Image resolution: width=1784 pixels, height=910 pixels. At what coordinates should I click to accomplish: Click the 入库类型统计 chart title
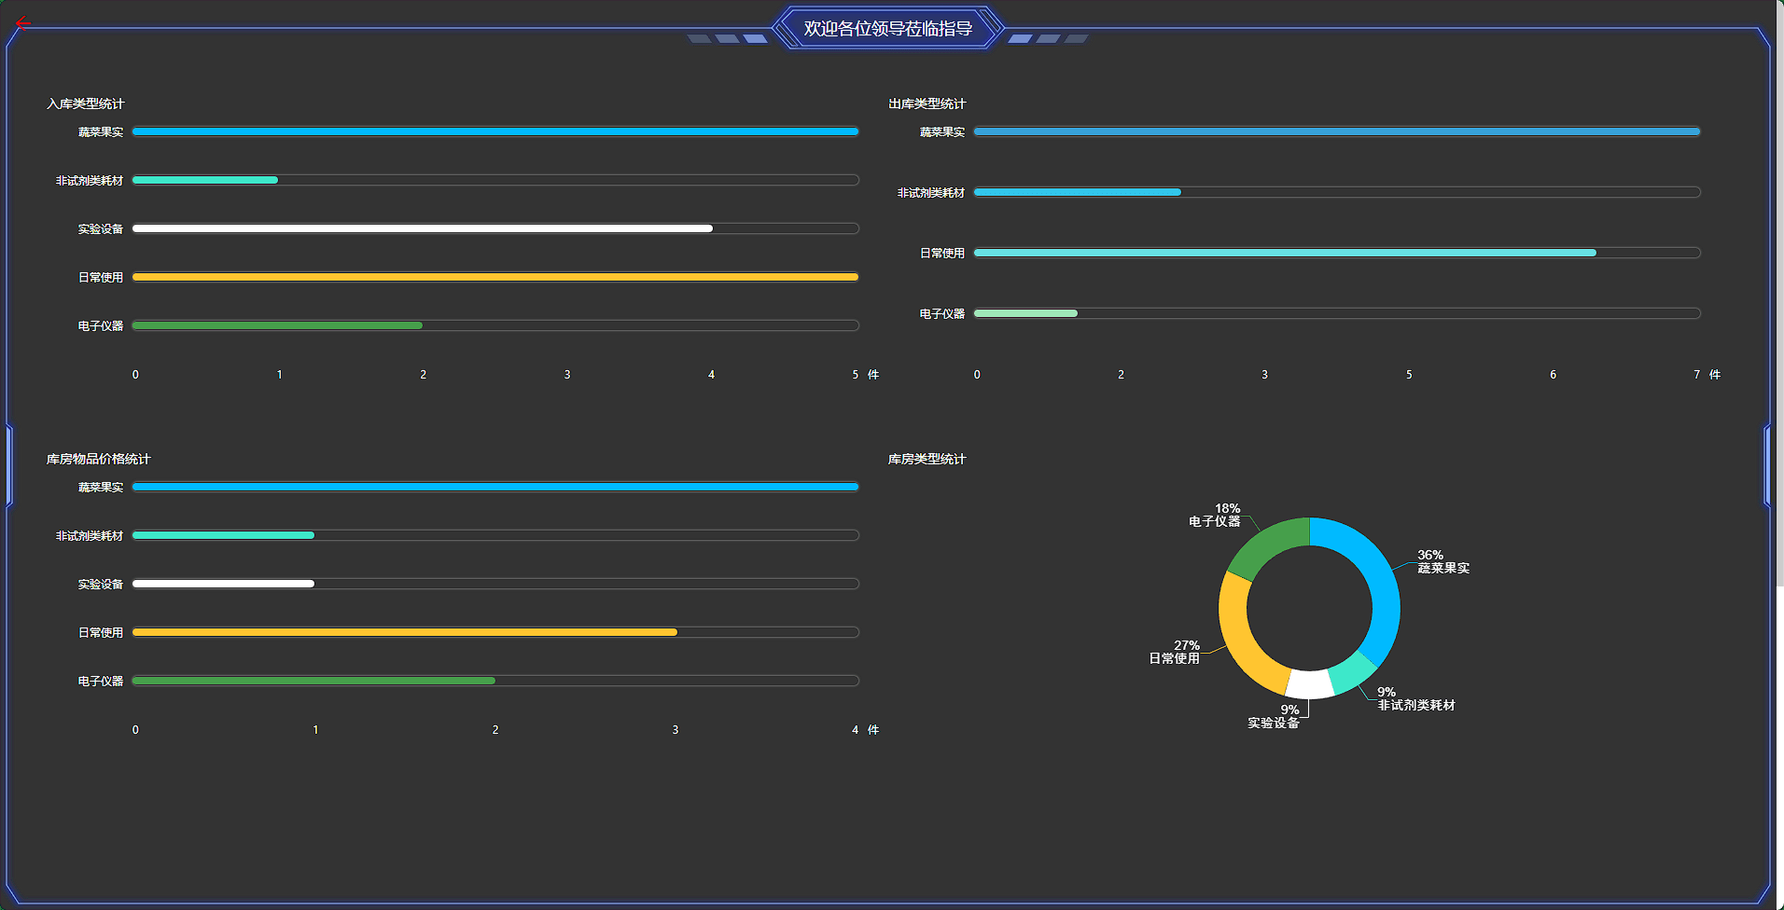pos(86,103)
